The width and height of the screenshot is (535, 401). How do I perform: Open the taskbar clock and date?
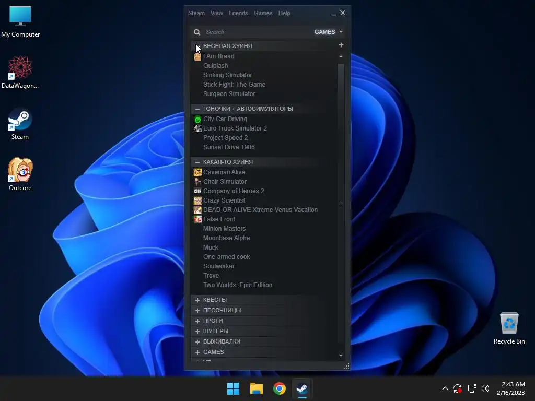511,388
